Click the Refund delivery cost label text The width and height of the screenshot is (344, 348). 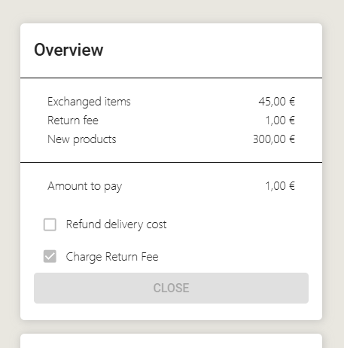point(116,224)
